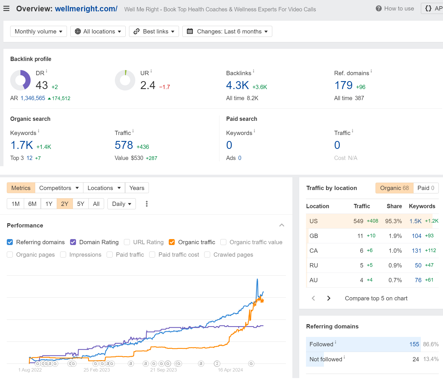Uncheck the Referring domains checkbox

[10, 242]
